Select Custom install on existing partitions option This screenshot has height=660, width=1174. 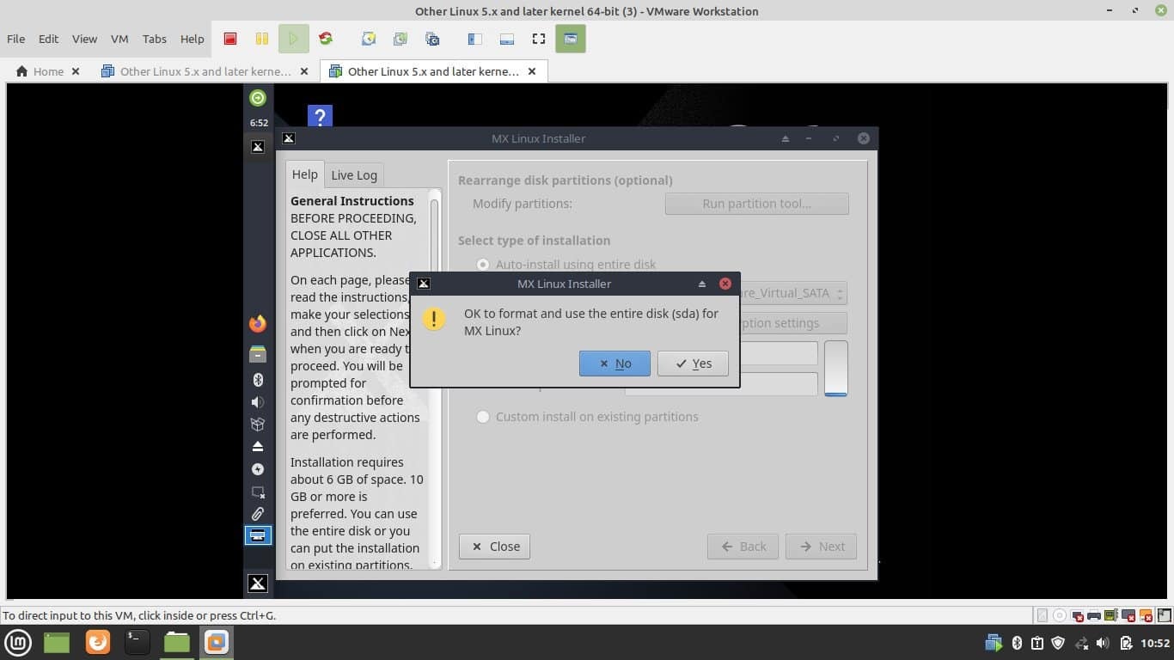[483, 417]
